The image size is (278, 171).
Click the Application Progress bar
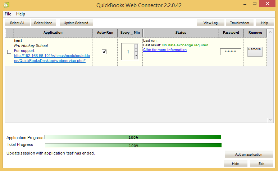[x=133, y=137]
